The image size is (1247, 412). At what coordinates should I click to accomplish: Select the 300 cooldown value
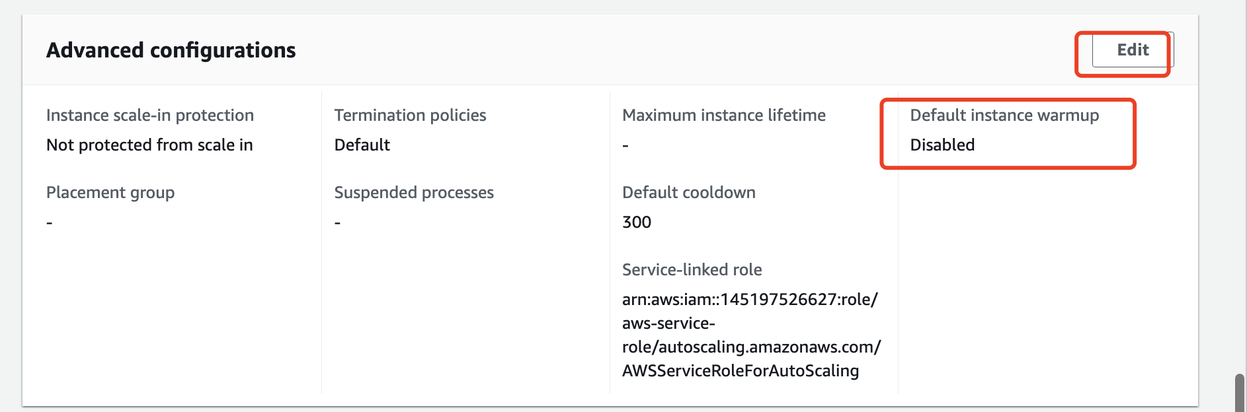(637, 222)
